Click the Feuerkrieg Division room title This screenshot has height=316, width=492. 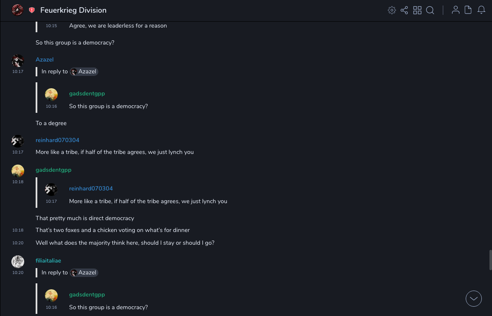click(73, 10)
